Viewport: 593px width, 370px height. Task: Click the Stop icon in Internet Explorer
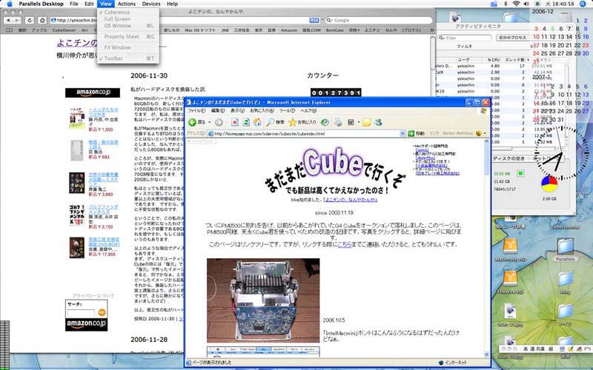235,122
